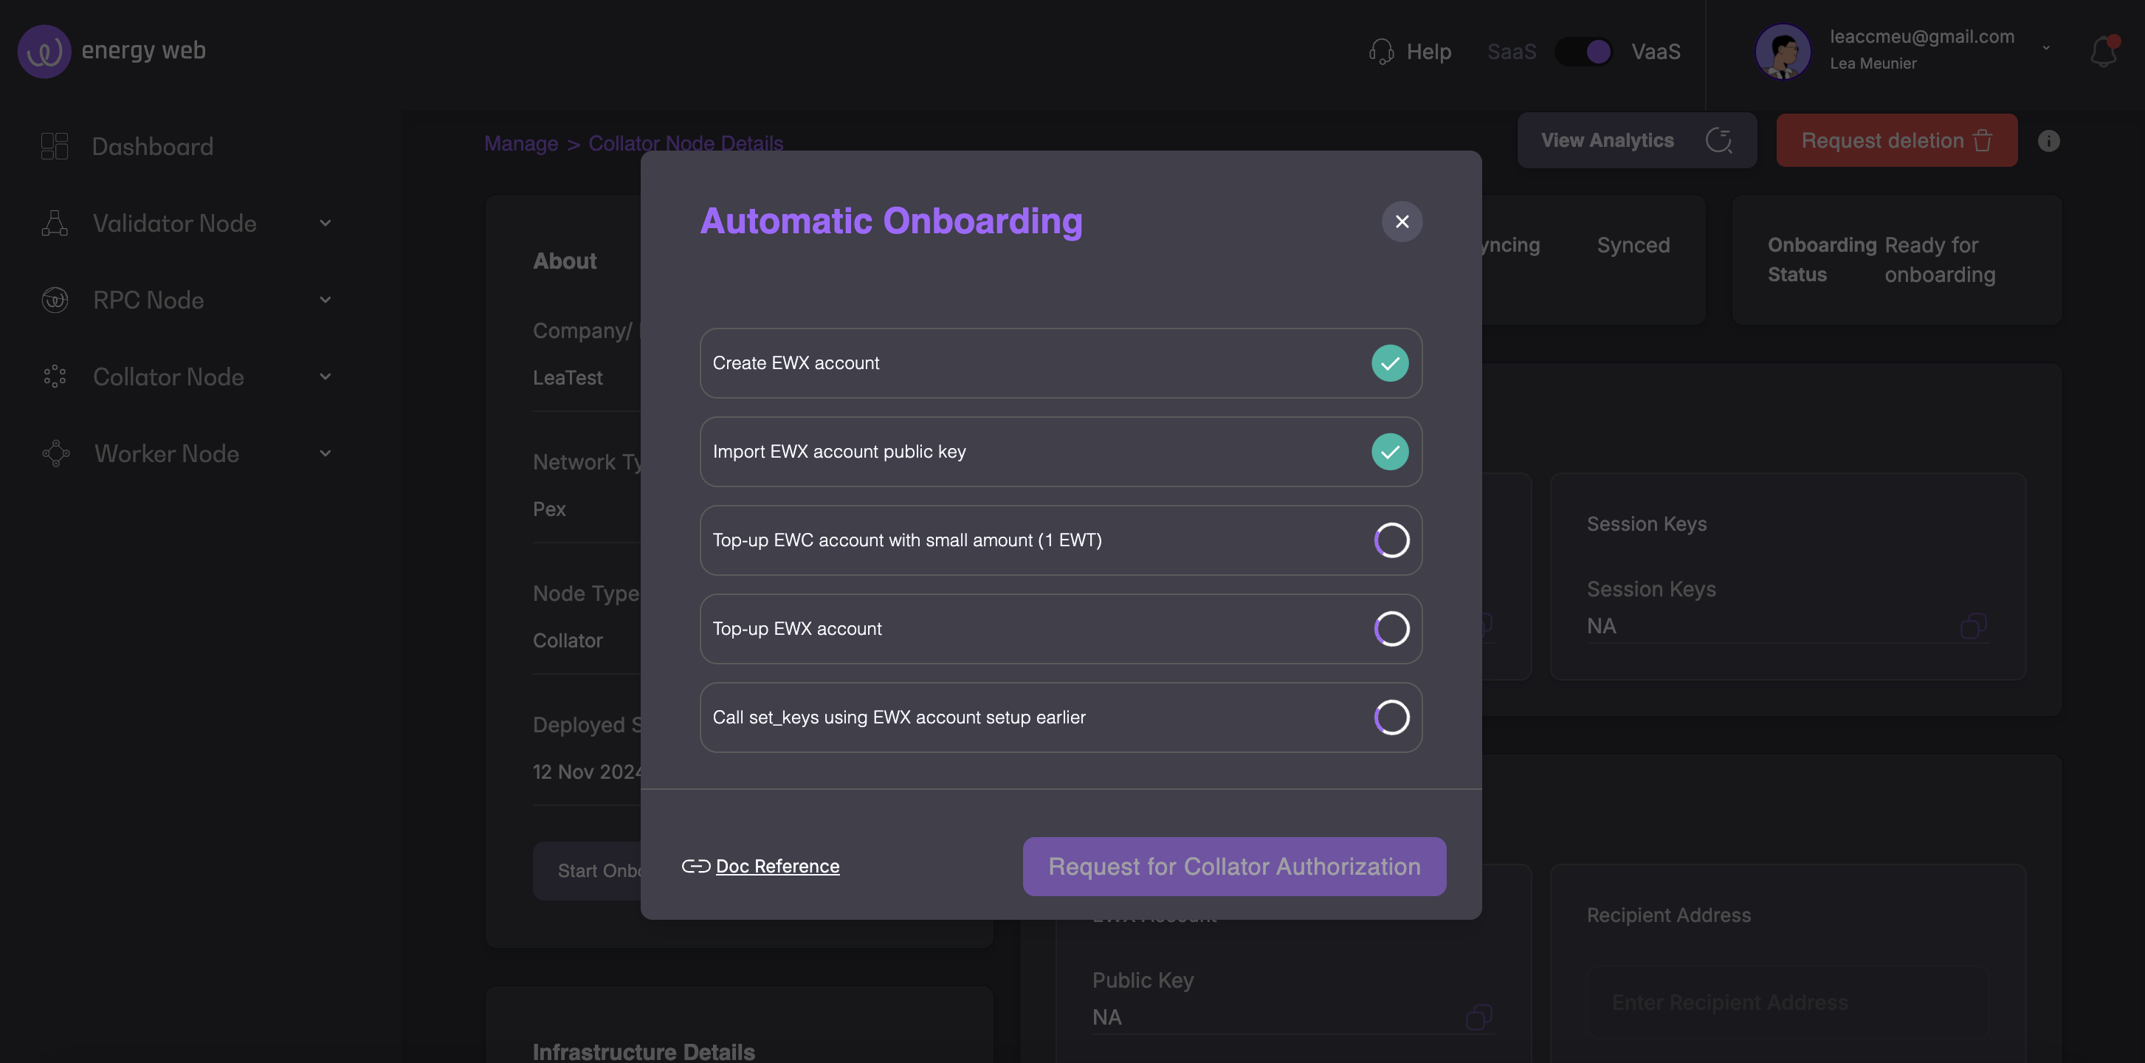The height and width of the screenshot is (1063, 2145).
Task: Click the link icon beside Doc Reference
Action: point(695,866)
